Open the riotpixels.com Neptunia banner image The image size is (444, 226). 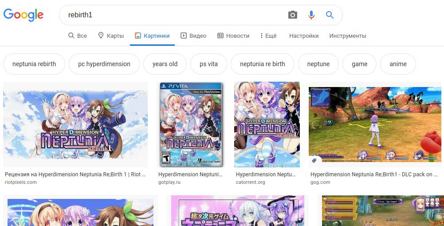pos(75,124)
